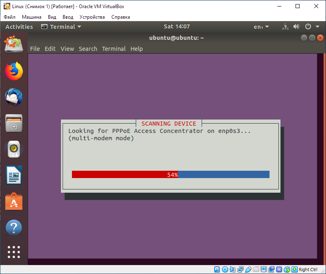Screen dimensions: 326x274
Task: Show Applications grid at dock bottom
Action: click(14, 252)
